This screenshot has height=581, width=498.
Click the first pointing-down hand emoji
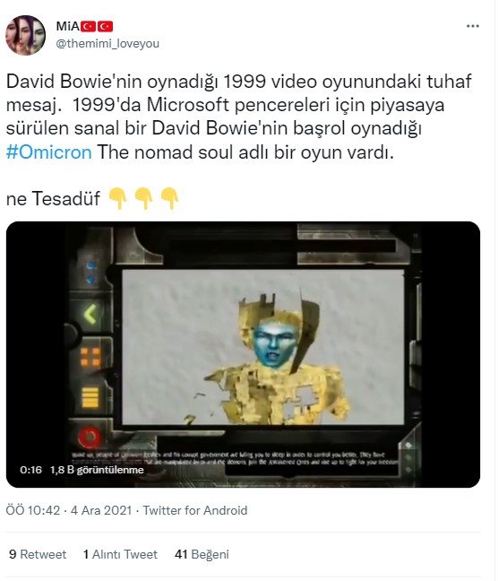pyautogui.click(x=117, y=198)
